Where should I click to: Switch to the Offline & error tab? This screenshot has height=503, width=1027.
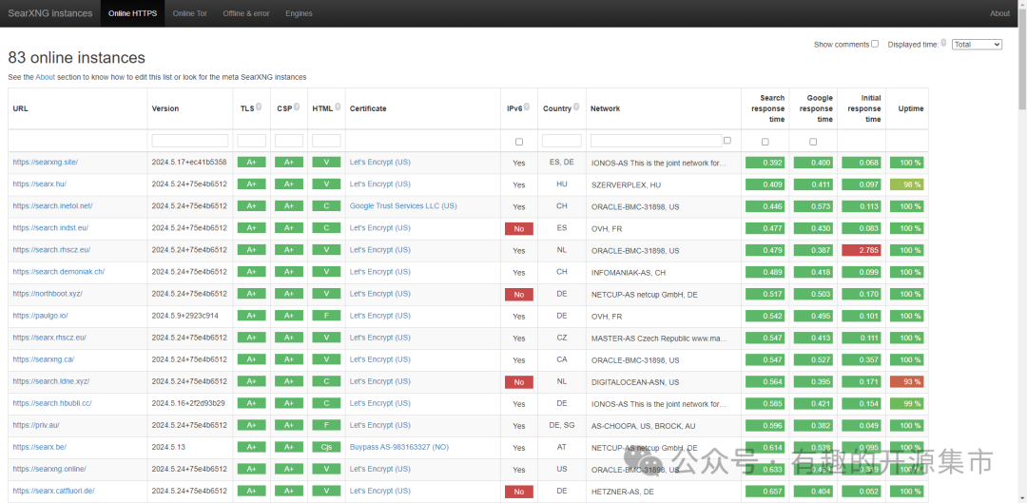245,13
